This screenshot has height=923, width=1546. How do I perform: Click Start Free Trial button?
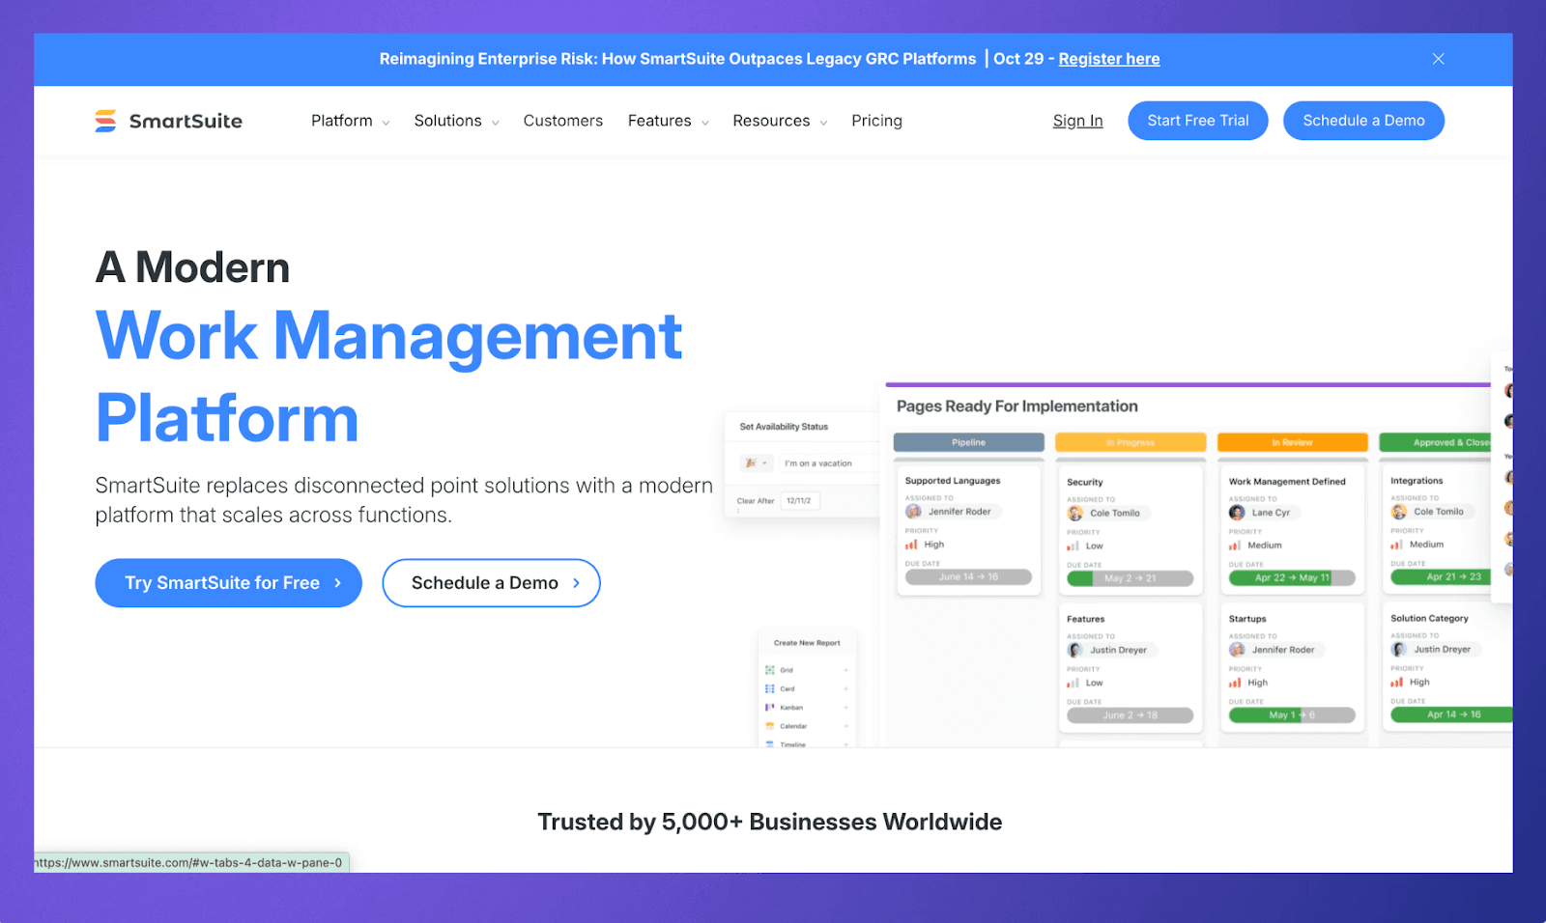tap(1197, 121)
